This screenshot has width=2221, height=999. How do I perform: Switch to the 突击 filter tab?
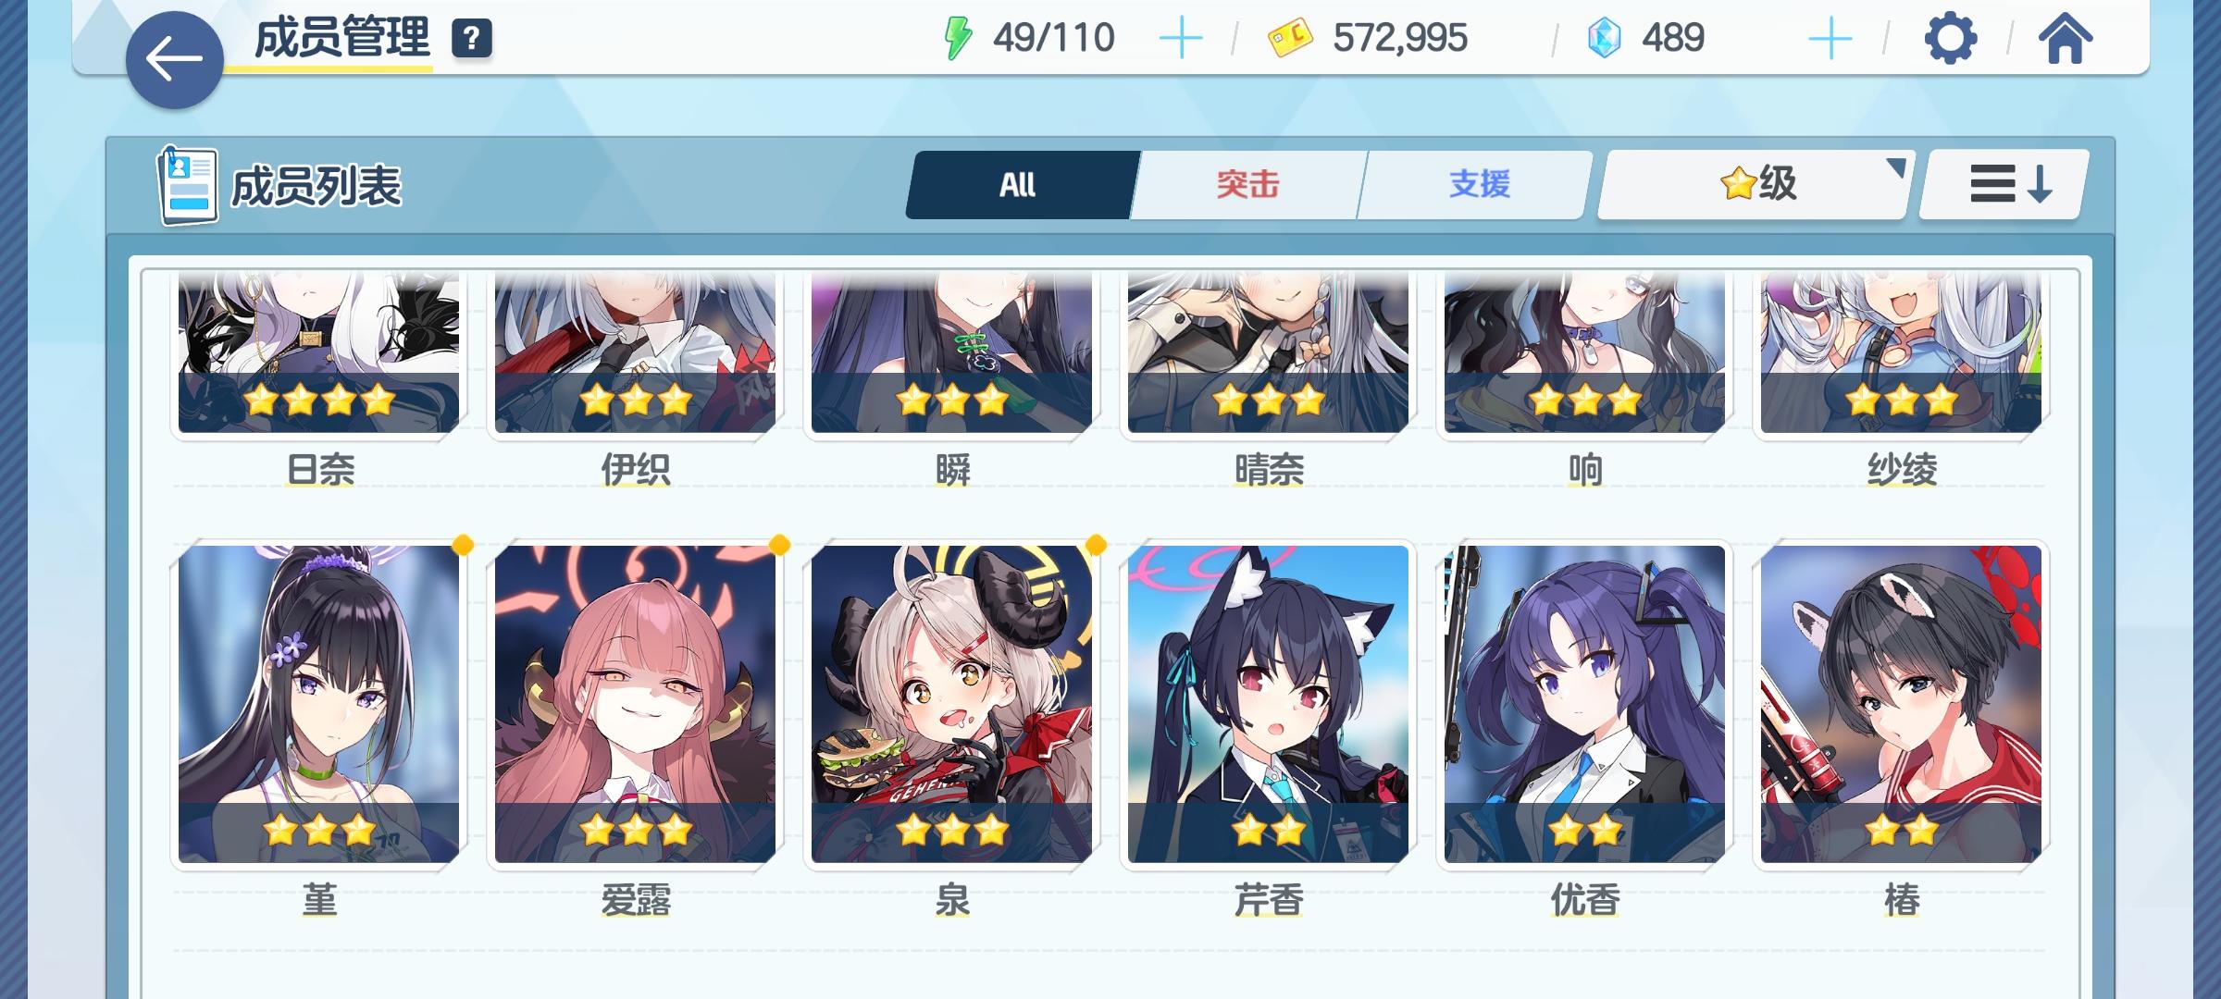click(x=1247, y=185)
